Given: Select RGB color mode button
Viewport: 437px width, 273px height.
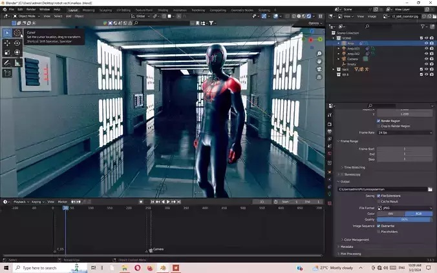Looking at the screenshot, I should pos(419,214).
